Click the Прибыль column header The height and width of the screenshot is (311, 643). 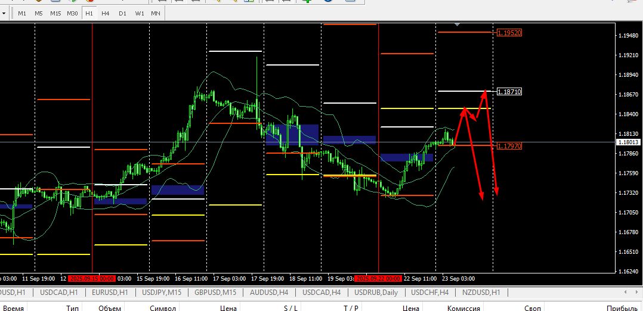(622, 309)
